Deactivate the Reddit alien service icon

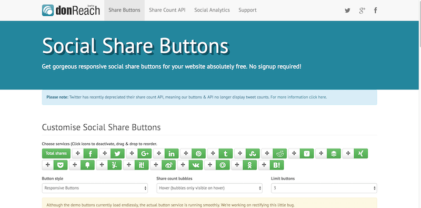click(280, 153)
